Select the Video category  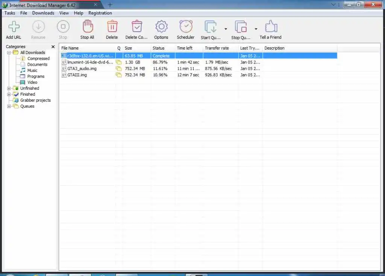tap(32, 83)
